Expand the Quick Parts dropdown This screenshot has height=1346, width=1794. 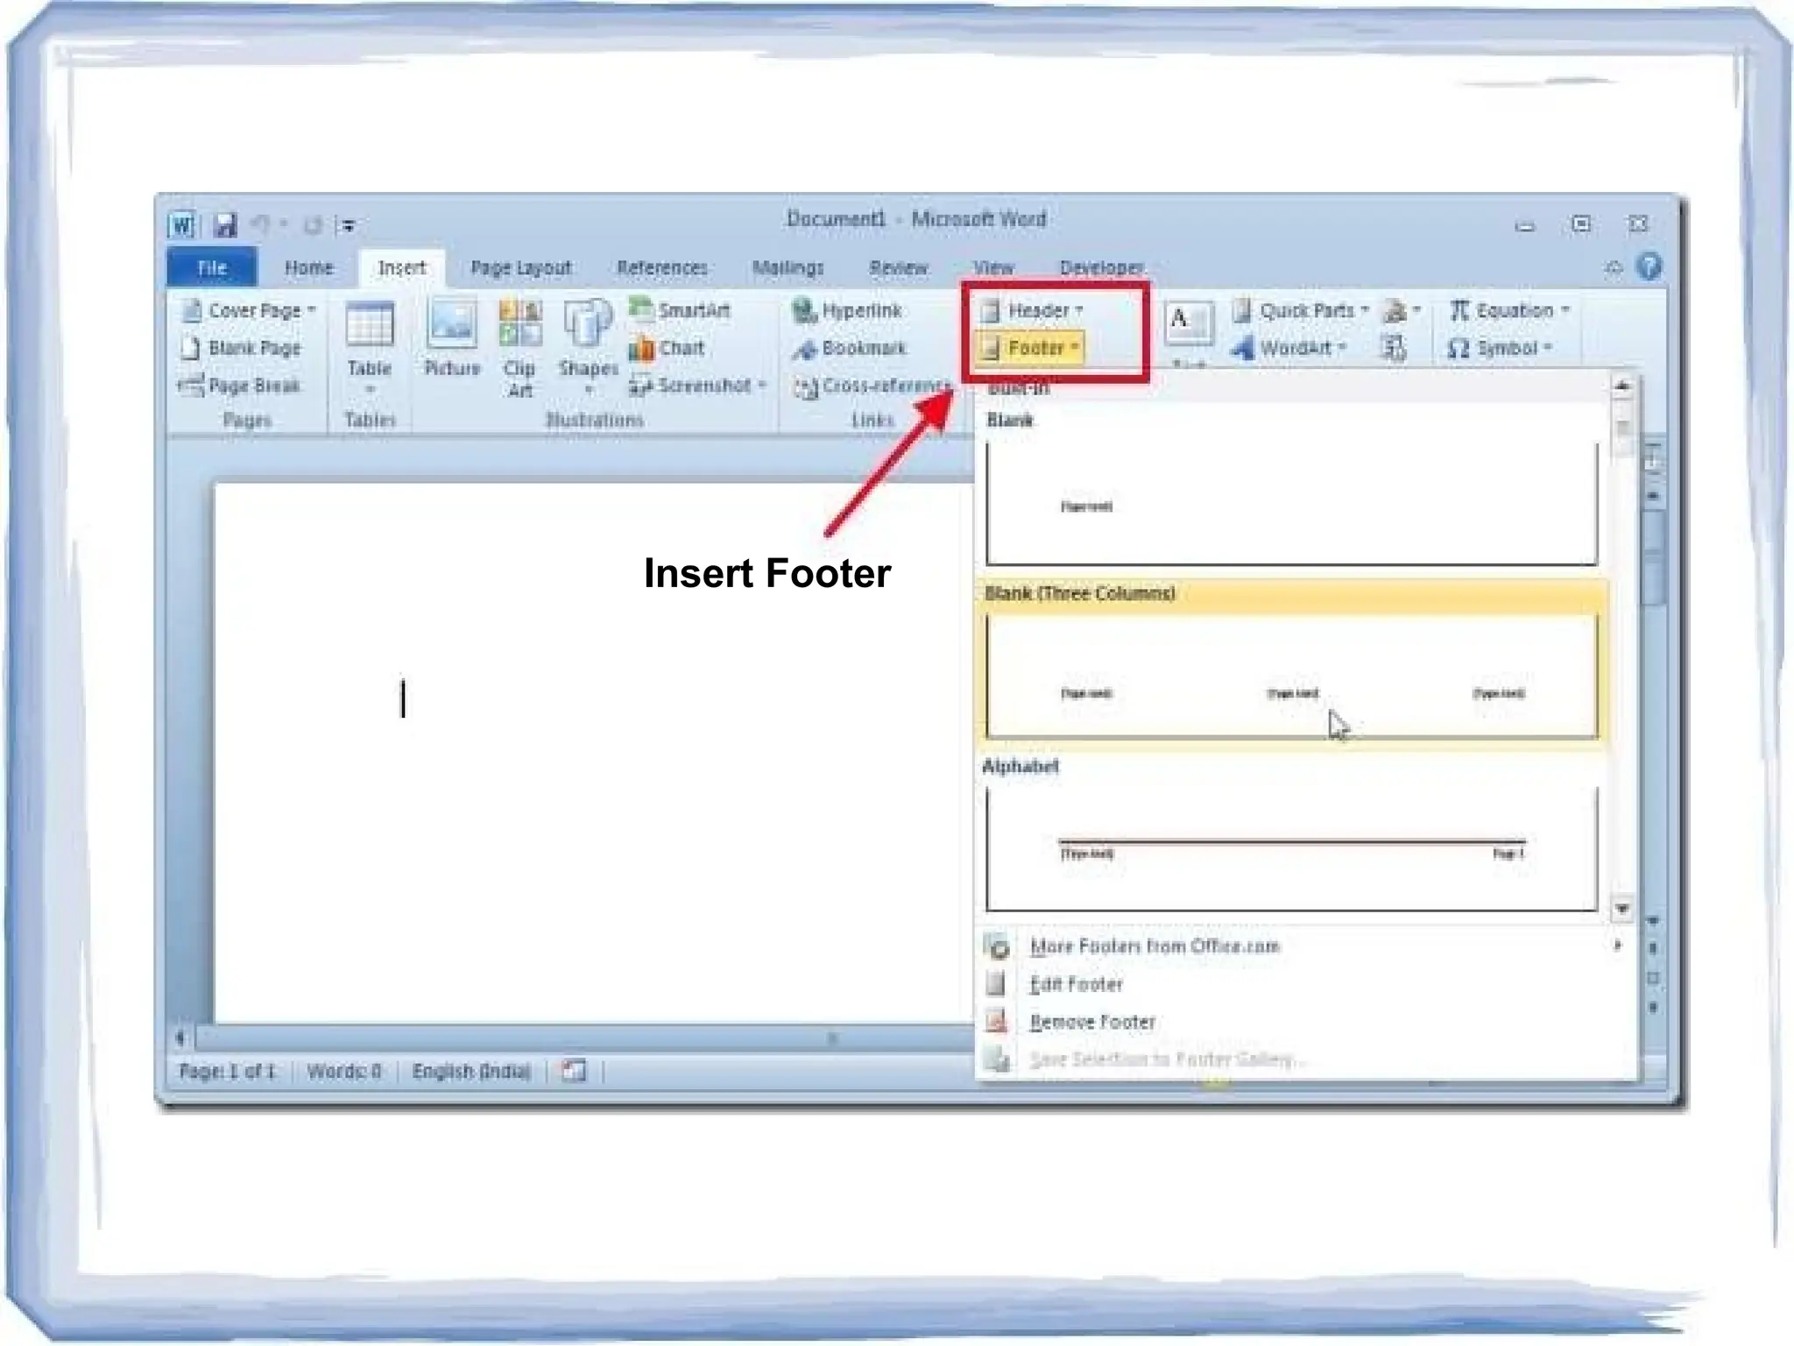(x=1303, y=310)
